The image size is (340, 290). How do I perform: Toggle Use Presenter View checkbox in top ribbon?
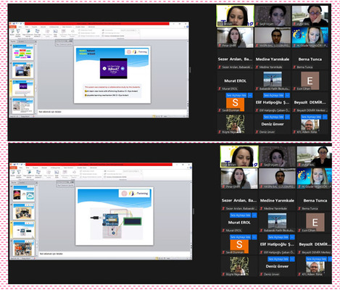pyautogui.click(x=103, y=36)
